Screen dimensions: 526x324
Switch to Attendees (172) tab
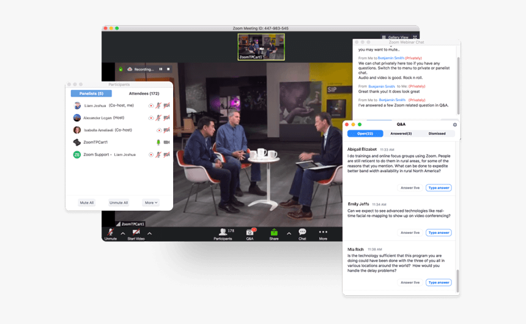[144, 93]
